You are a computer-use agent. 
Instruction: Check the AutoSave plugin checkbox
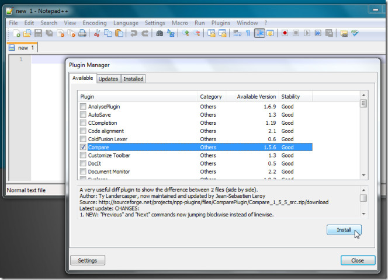click(x=83, y=115)
